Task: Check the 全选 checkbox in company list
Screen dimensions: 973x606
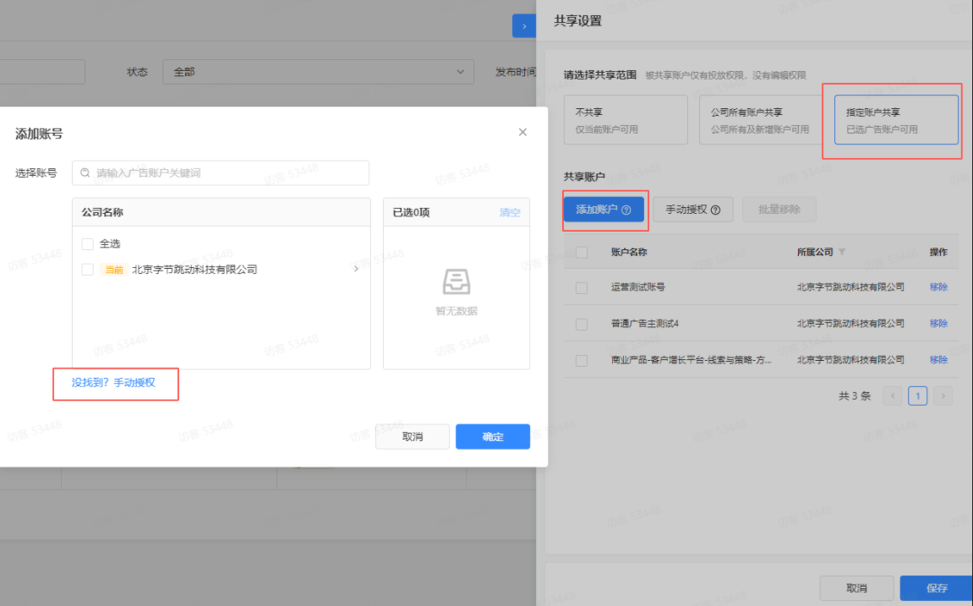Action: pos(87,244)
